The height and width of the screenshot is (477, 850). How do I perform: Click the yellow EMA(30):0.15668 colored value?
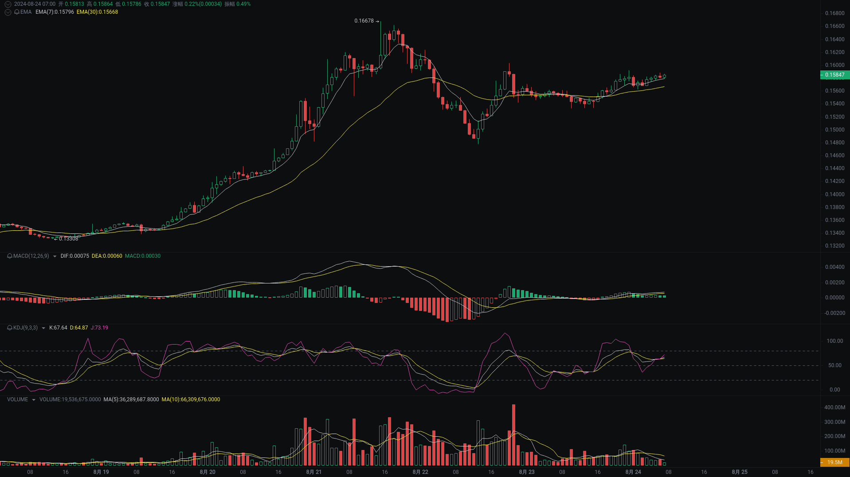point(98,13)
